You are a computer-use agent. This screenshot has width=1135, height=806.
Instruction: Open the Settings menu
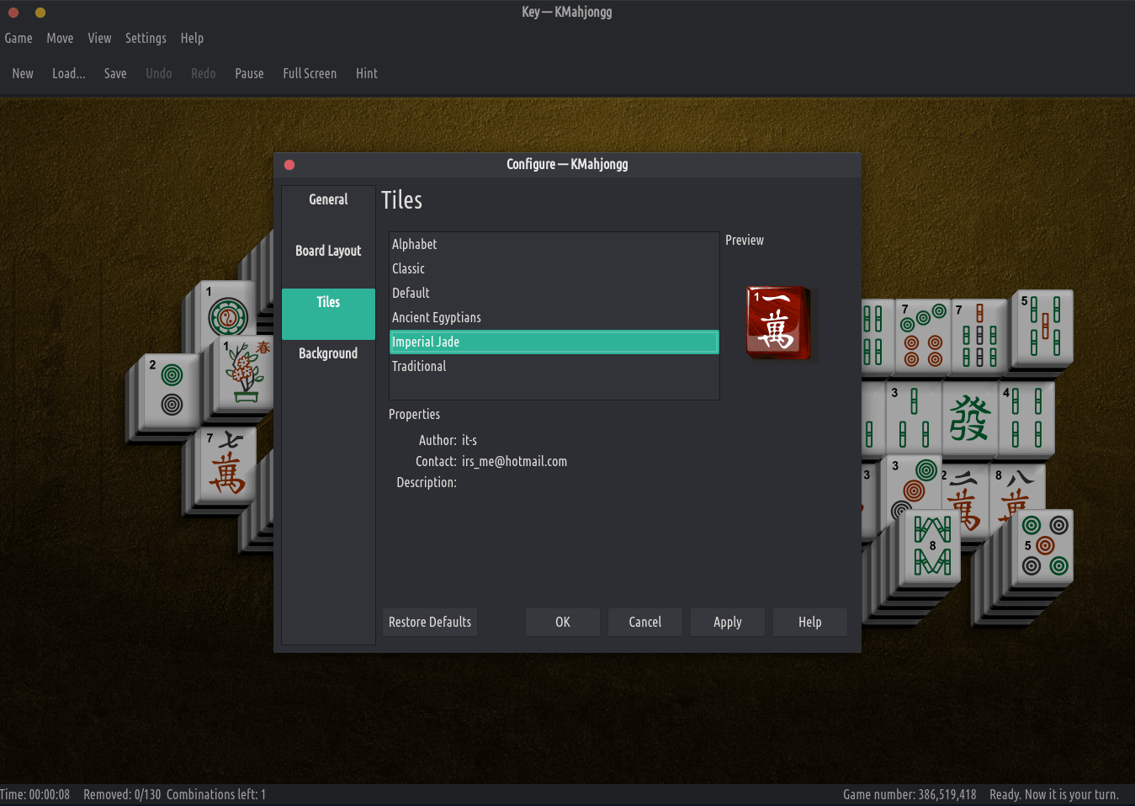pos(146,38)
